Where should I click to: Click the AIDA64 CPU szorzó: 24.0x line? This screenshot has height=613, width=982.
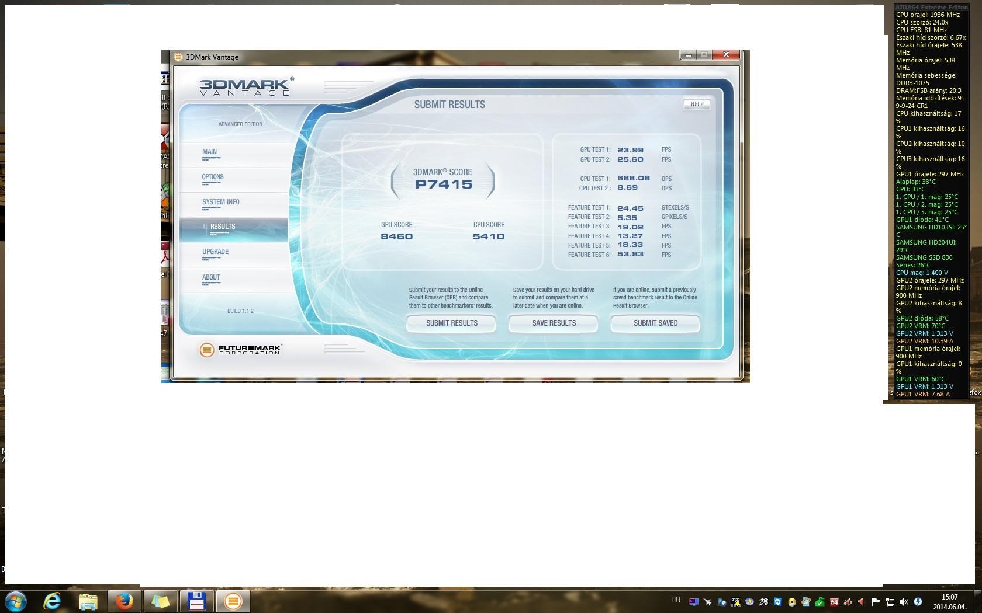coord(922,22)
